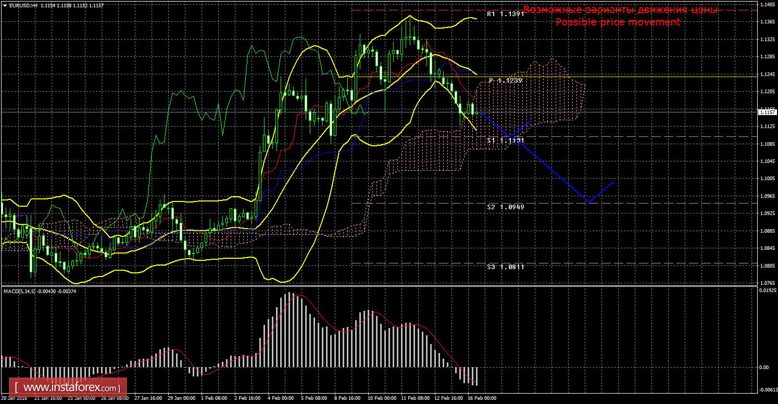The width and height of the screenshot is (778, 404).
Task: Open the www.instaforex.com watermark link
Action: pyautogui.click(x=70, y=388)
